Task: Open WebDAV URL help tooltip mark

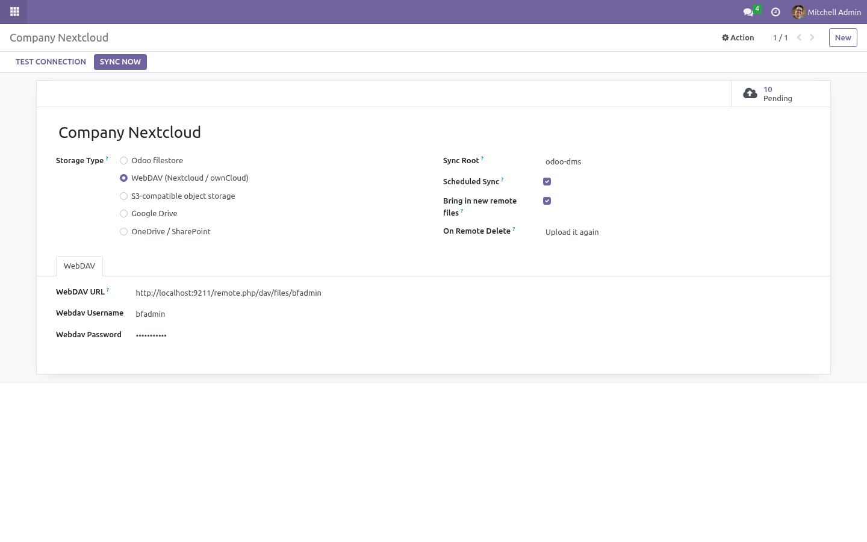Action: coord(108,290)
